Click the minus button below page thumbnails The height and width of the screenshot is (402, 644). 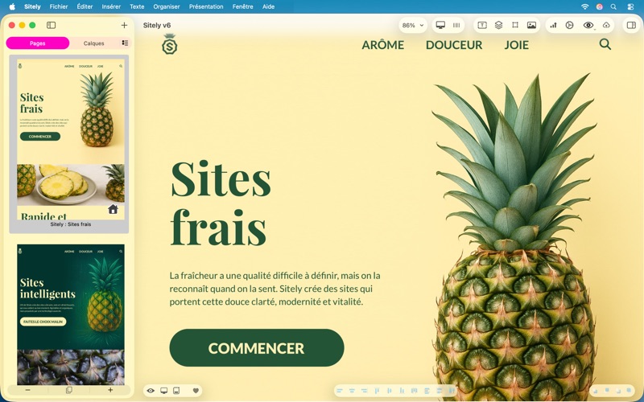click(x=27, y=390)
